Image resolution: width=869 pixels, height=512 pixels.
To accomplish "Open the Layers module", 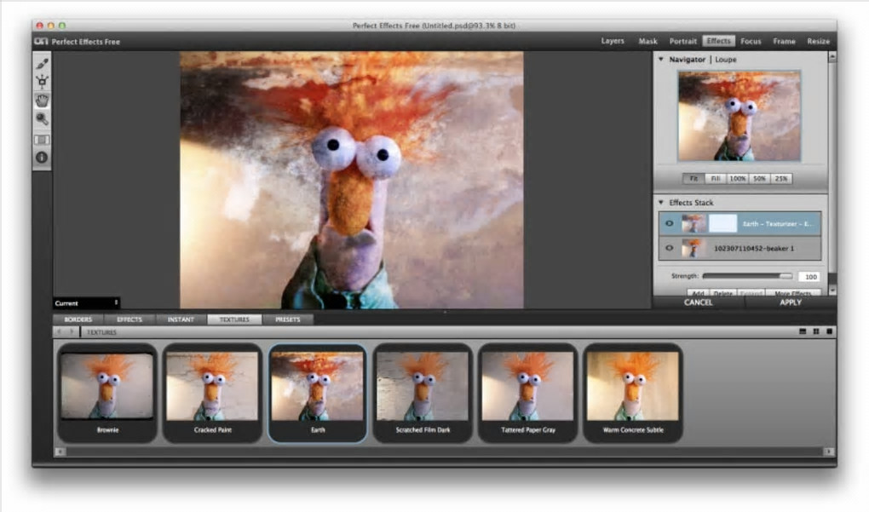I will (x=613, y=41).
